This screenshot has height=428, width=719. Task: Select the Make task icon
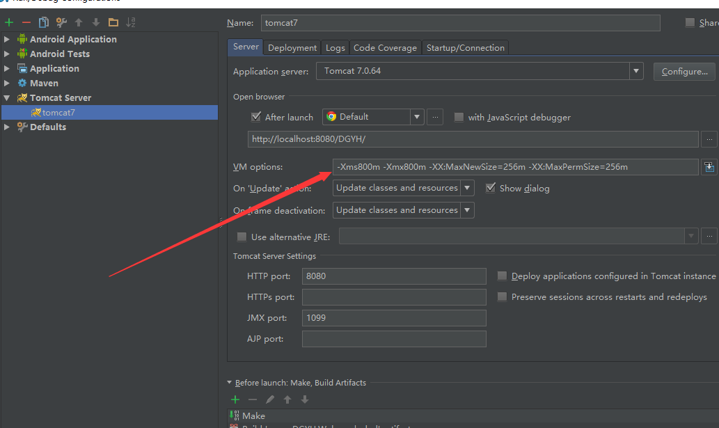point(235,415)
